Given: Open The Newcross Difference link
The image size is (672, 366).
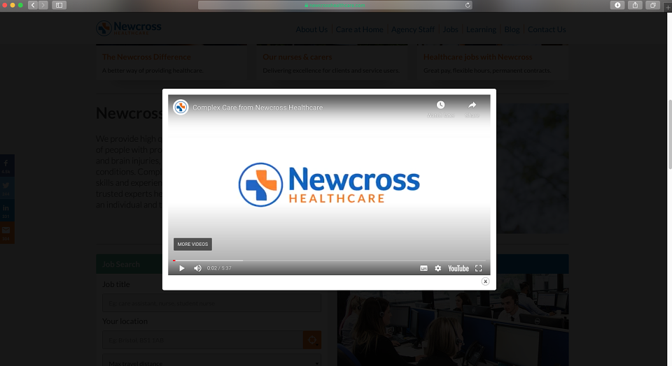Looking at the screenshot, I should coord(146,57).
